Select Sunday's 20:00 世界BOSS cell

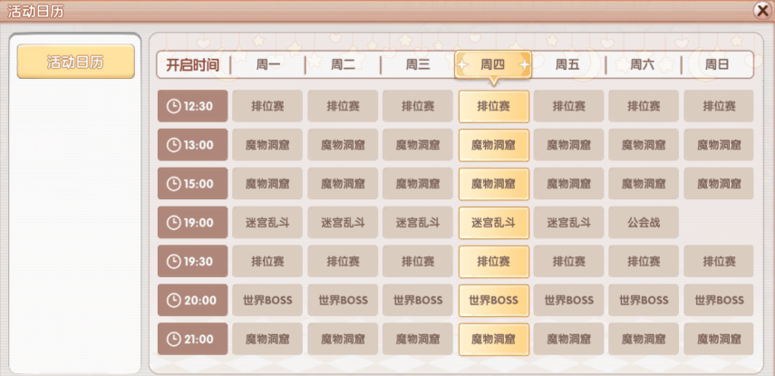[x=719, y=300]
